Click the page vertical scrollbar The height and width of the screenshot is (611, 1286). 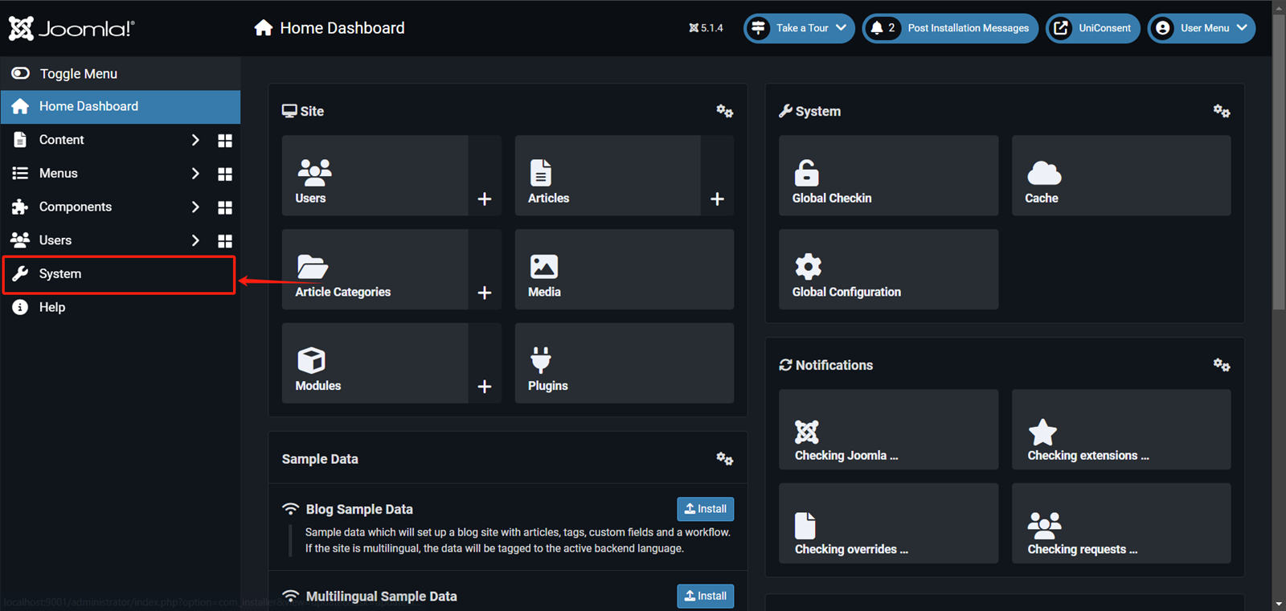(x=1279, y=161)
